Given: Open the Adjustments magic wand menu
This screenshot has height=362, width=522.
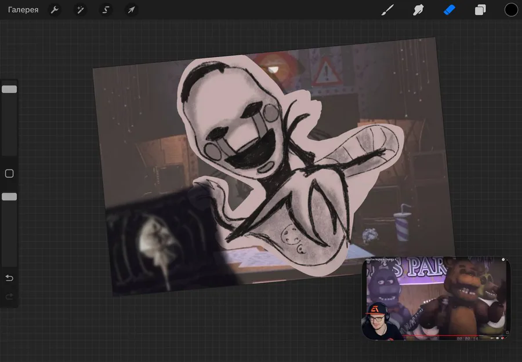Looking at the screenshot, I should coord(80,10).
